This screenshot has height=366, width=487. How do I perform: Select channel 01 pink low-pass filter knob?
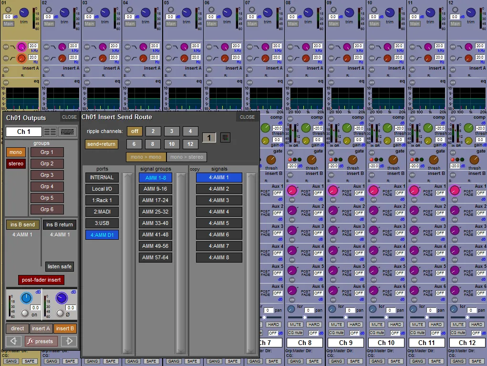pyautogui.click(x=21, y=47)
